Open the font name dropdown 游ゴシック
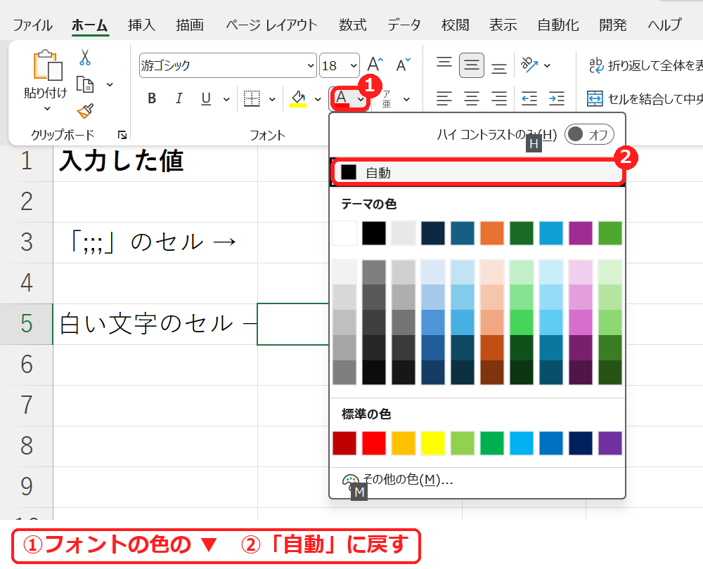The image size is (703, 569). 311,65
